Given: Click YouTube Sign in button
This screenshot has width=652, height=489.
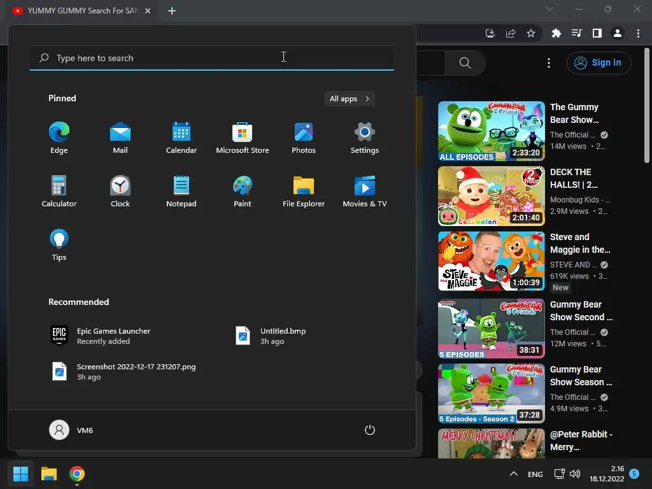Looking at the screenshot, I should (599, 63).
